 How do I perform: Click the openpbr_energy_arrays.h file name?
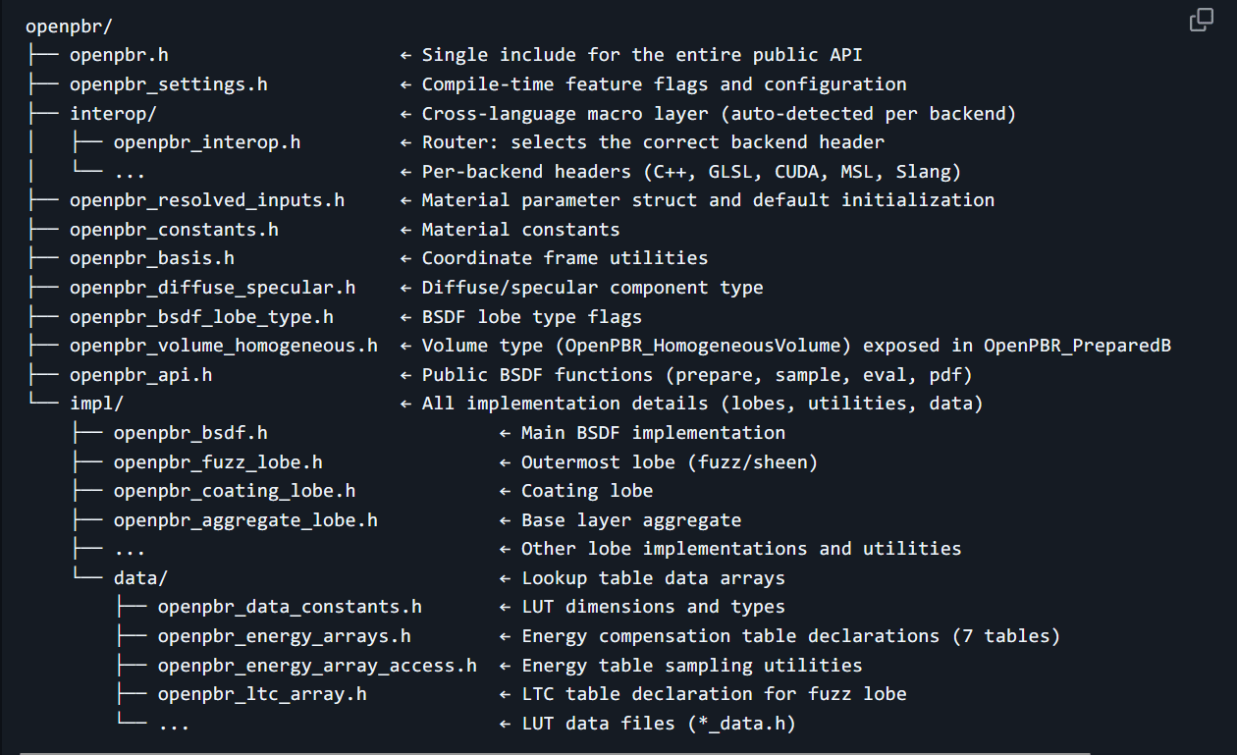pyautogui.click(x=284, y=636)
